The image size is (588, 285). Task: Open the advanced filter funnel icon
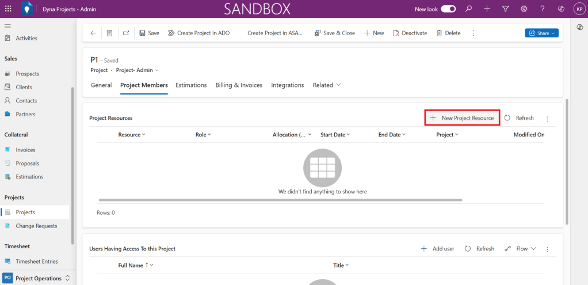pos(505,9)
